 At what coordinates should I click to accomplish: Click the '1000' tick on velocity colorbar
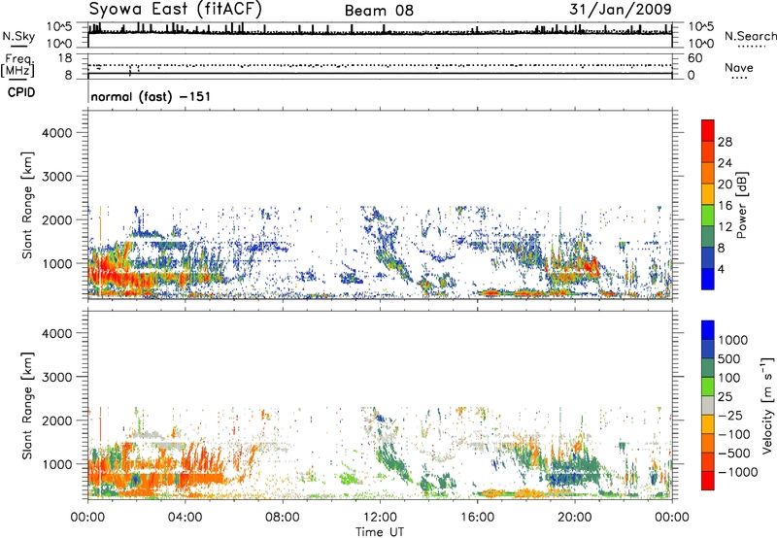[x=732, y=340]
